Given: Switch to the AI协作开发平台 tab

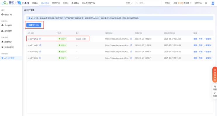Looking at the screenshot, I should [88, 3].
